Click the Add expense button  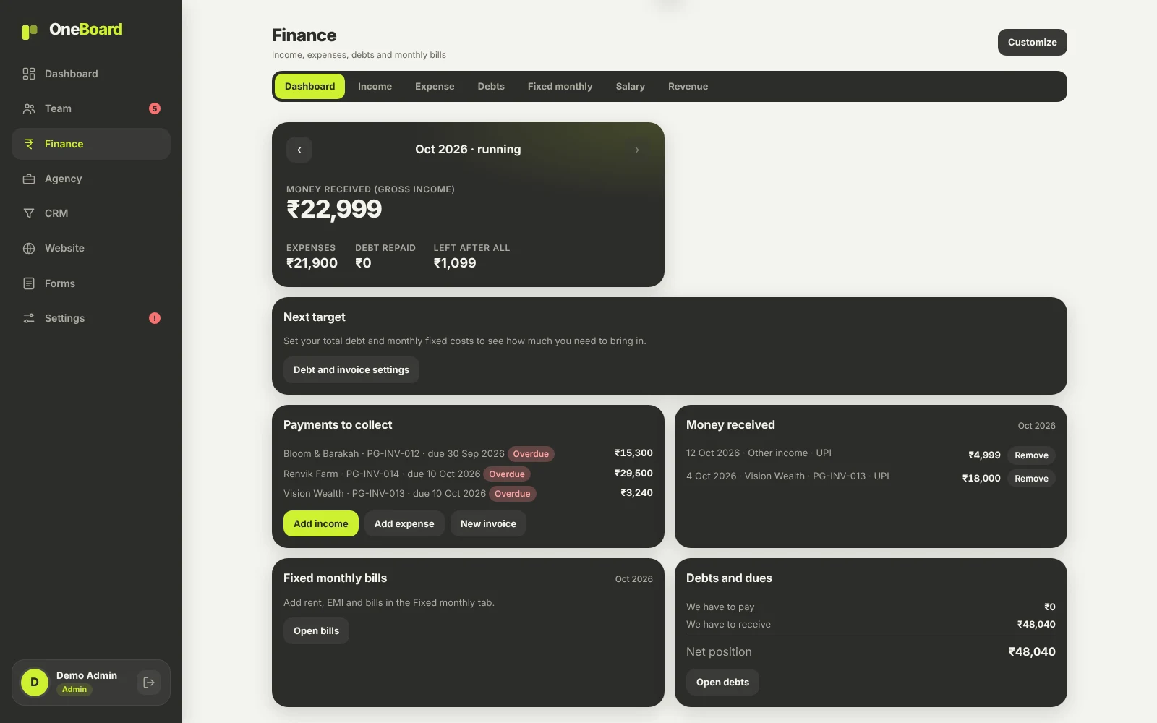tap(404, 523)
